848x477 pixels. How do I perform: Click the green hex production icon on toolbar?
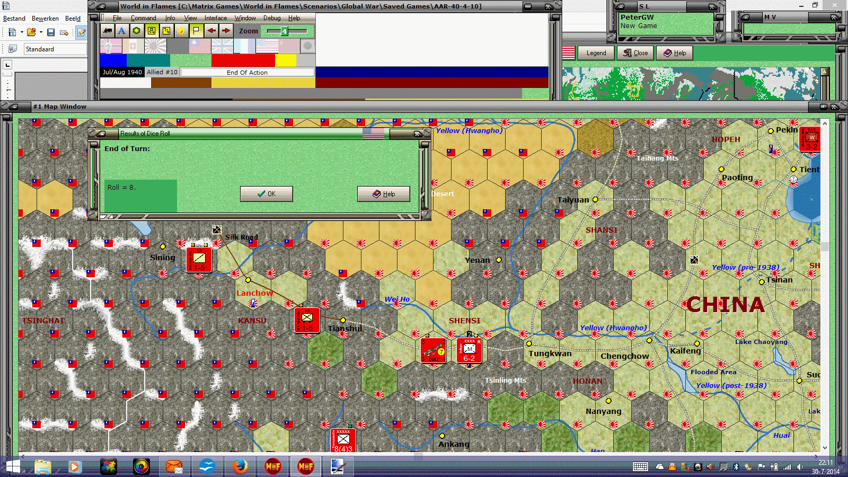(x=136, y=31)
